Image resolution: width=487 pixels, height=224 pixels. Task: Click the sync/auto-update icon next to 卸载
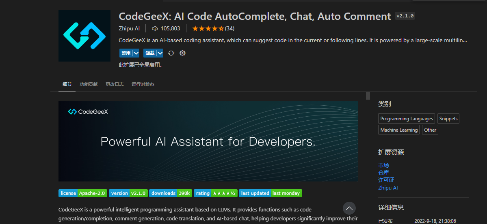point(171,53)
